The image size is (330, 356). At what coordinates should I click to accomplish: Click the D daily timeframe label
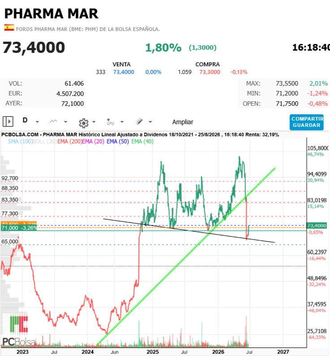(25, 120)
